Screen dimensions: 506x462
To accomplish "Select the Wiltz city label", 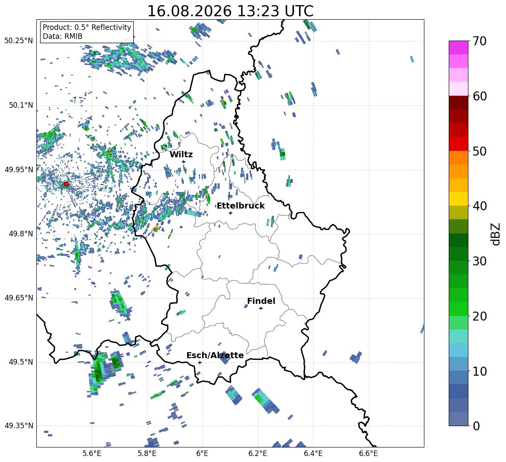I will 181,155.
